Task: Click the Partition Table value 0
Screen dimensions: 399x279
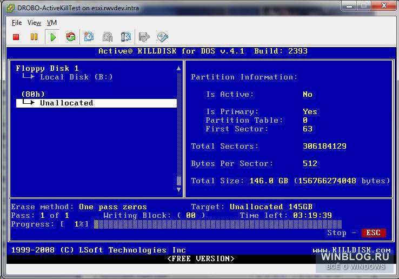Action: 305,120
